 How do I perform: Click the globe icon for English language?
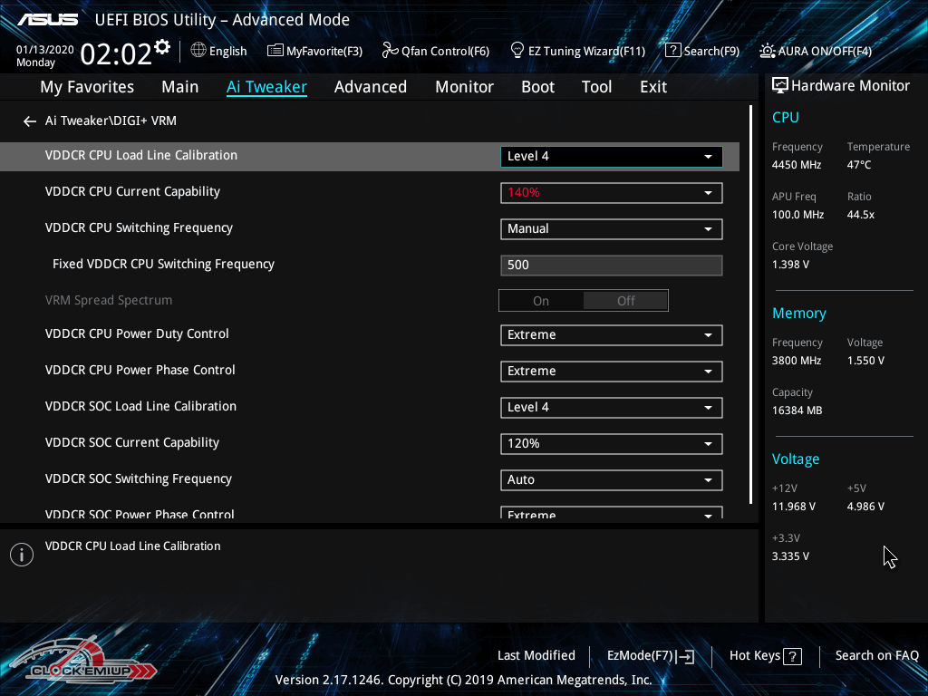[x=198, y=51]
